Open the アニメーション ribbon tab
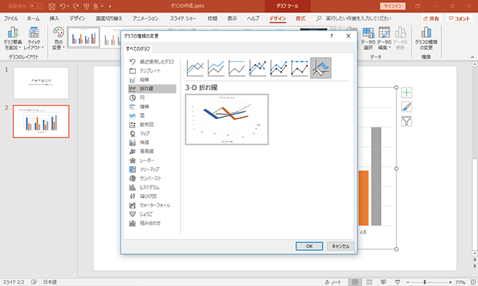The height and width of the screenshot is (286, 478). pos(145,19)
